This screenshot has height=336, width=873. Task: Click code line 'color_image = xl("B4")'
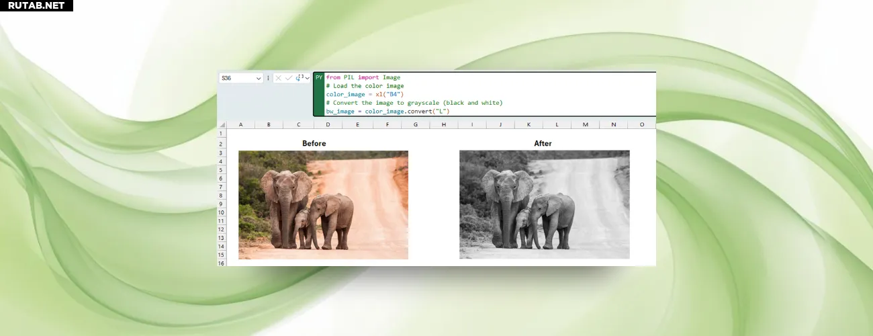365,94
